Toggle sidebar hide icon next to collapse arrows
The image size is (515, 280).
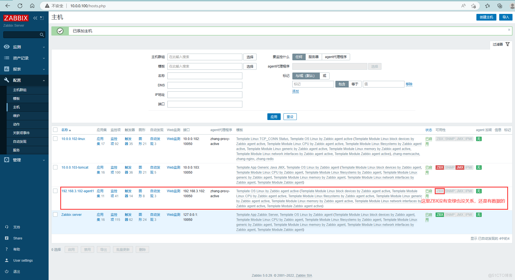[42, 18]
